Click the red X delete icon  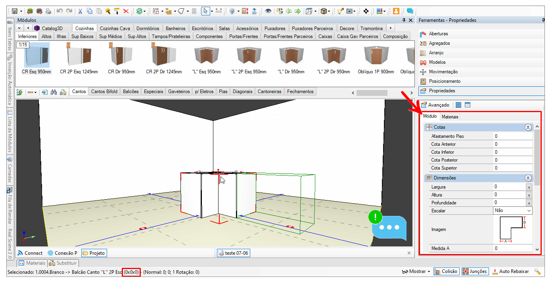coord(126,11)
